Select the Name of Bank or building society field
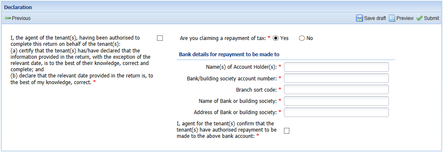This screenshot has height=152, width=443. coord(336,101)
